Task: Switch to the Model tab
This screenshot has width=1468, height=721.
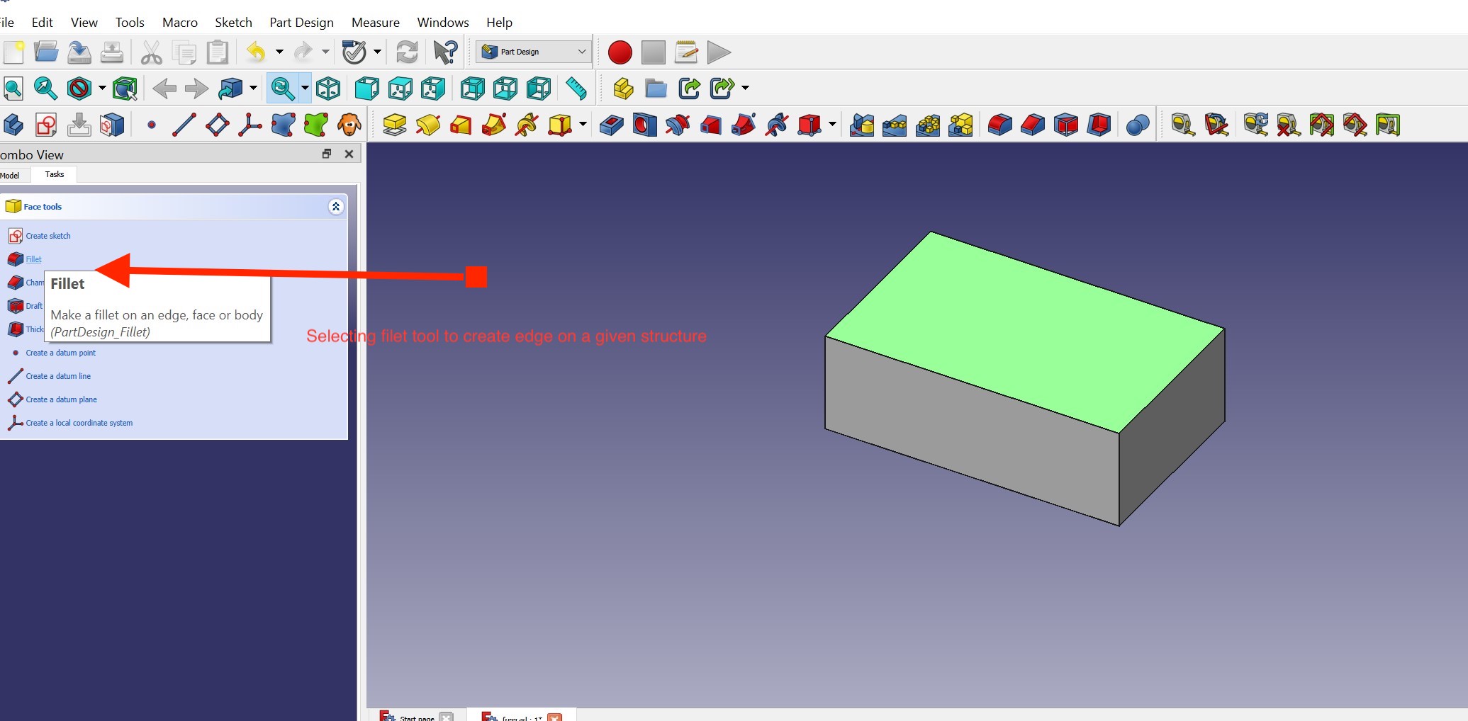Action: tap(10, 175)
